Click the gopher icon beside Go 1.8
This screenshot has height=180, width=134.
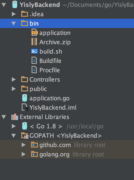24,126
